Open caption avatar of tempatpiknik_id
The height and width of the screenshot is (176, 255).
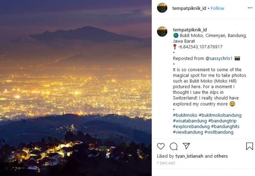click(x=162, y=31)
